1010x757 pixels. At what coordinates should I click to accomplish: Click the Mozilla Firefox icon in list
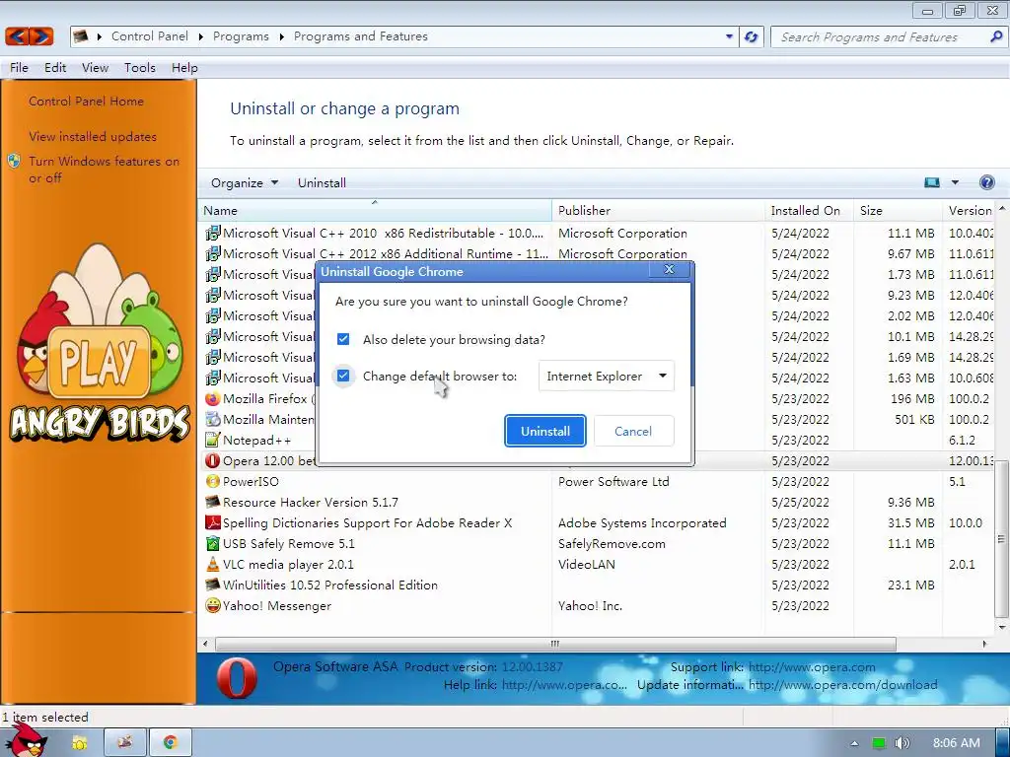tap(213, 399)
